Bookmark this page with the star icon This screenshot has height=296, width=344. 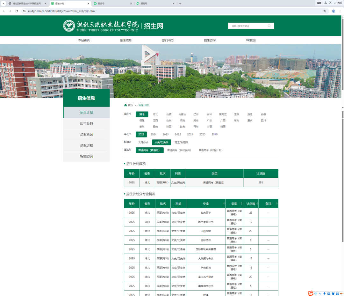pos(325,11)
